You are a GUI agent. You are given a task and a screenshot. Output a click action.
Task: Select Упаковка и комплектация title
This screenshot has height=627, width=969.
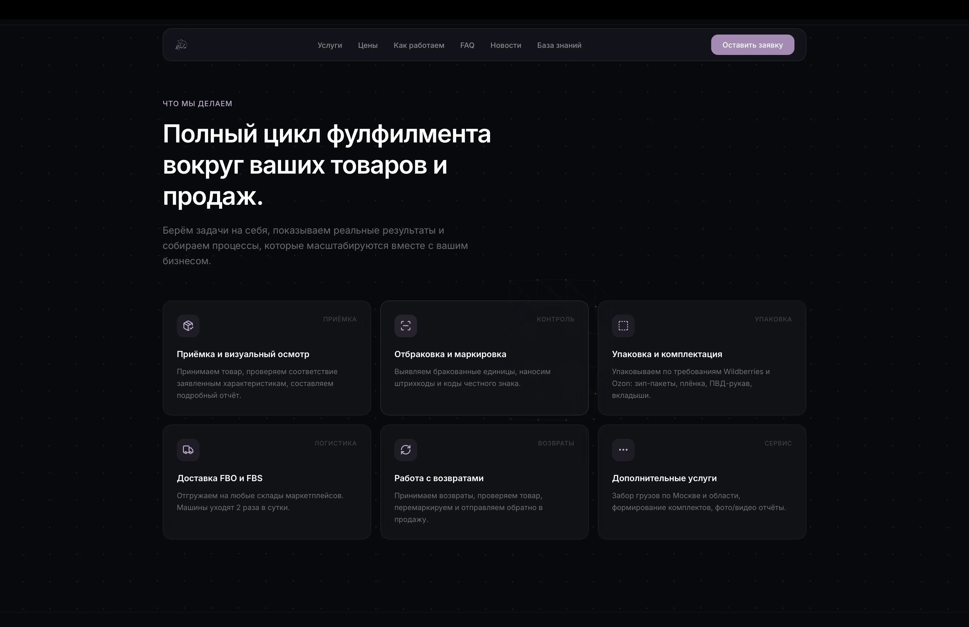tap(667, 354)
